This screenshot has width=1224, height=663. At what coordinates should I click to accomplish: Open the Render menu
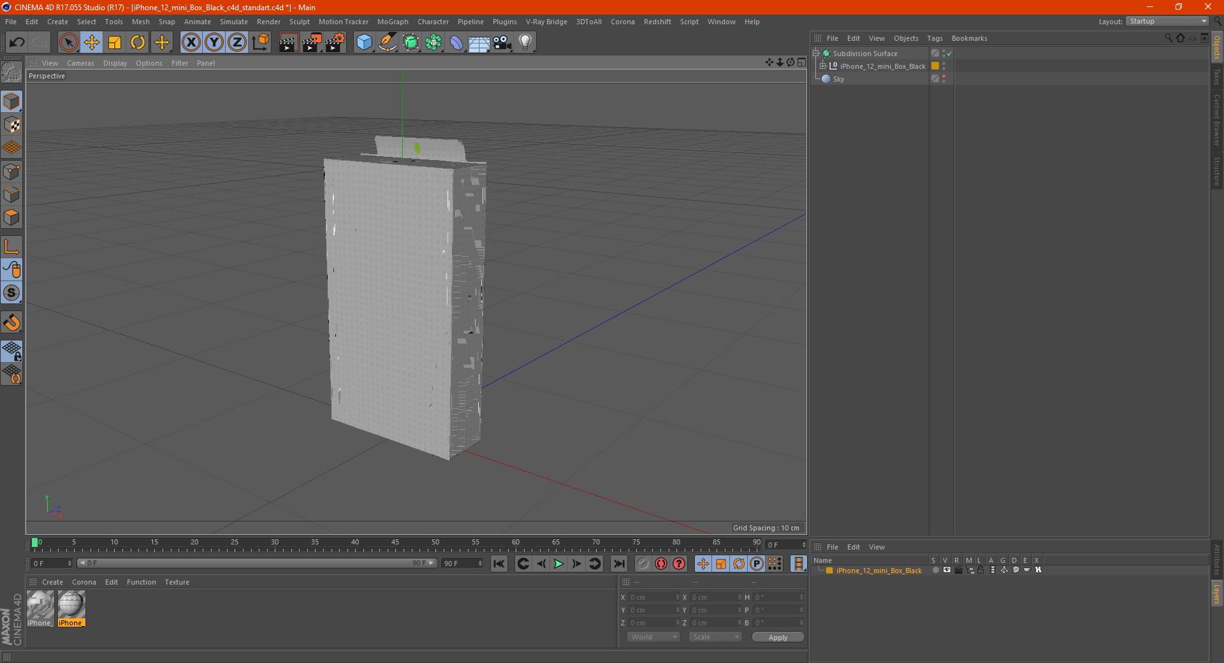coord(268,22)
